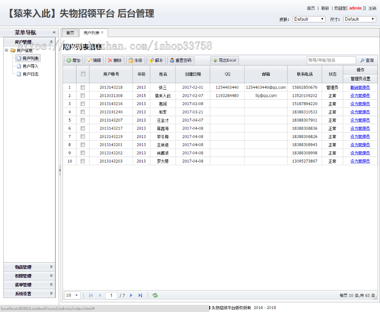Viewport: 380px width, 312px height.
Task: Click the 增加 add user icon
Action: click(x=72, y=60)
